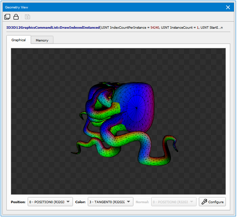Switch to the Memory tab
Screen dimensions: 237x217
(x=42, y=40)
